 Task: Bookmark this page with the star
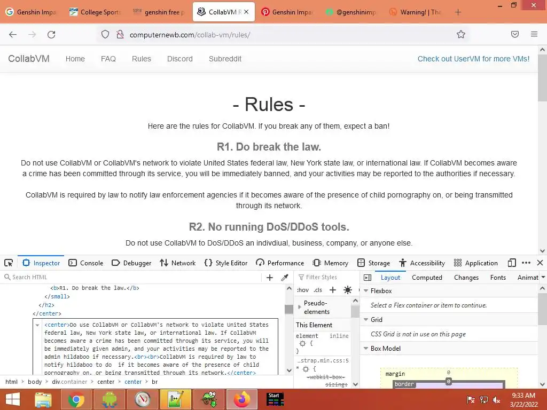[461, 34]
